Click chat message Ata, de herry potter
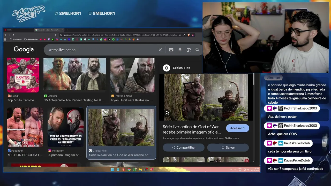This screenshot has height=186, width=331. (x=282, y=117)
